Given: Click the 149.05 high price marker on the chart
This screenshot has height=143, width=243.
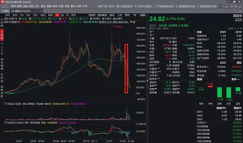Looking at the screenshot, I should pos(118,27).
